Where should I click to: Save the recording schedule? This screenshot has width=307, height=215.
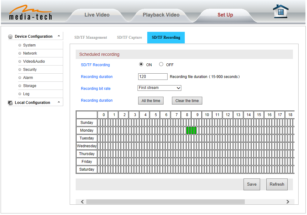click(252, 184)
